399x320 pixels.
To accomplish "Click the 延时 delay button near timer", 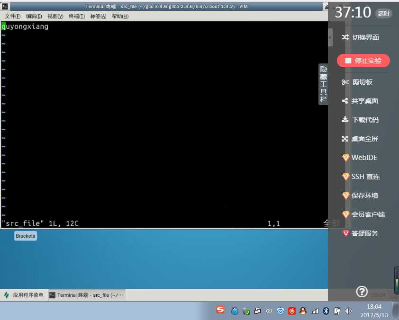I will tap(383, 13).
